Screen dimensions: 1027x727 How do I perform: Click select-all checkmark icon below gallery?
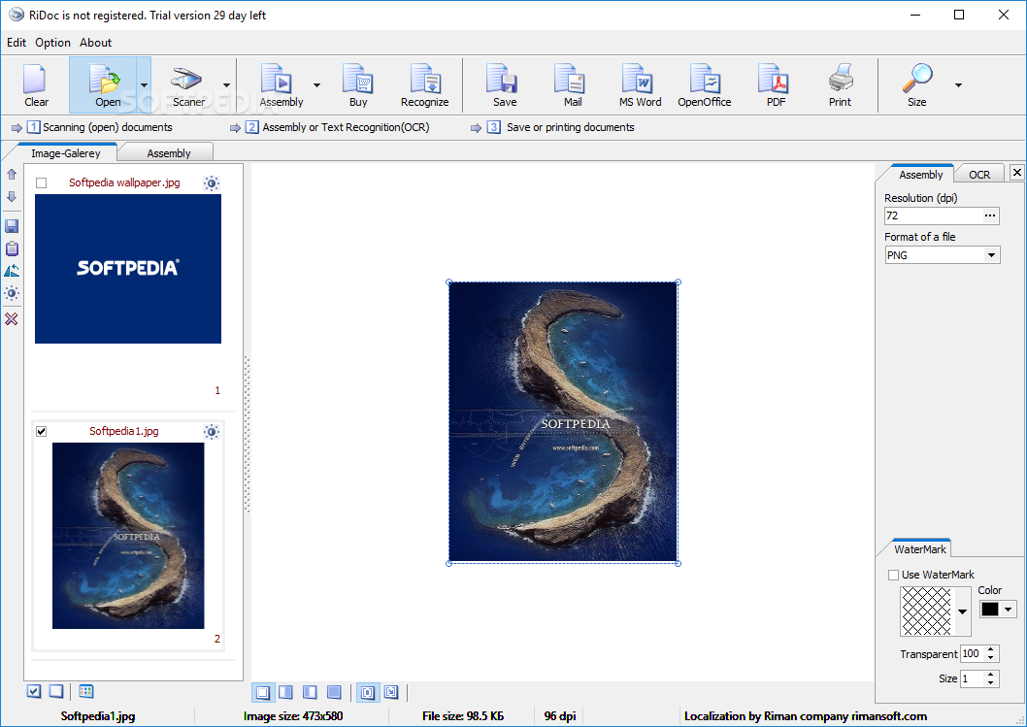[34, 691]
